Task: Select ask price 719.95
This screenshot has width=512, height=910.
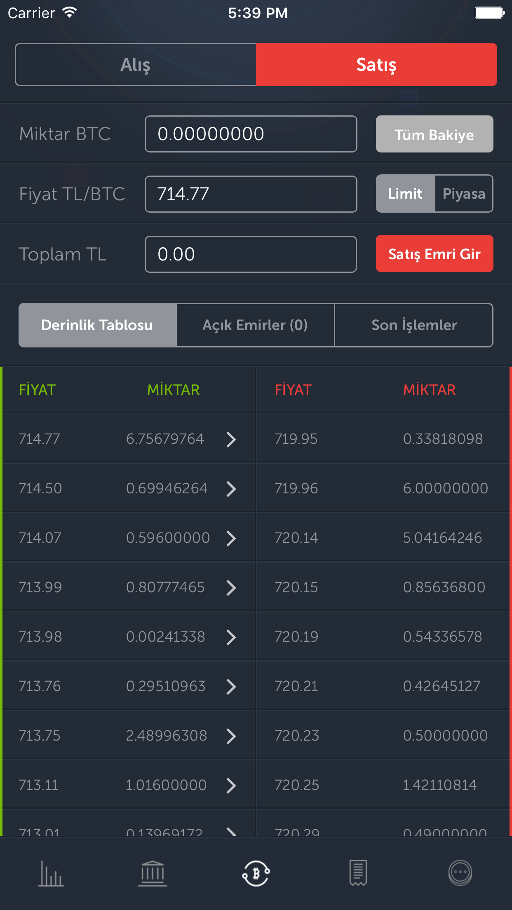Action: (296, 439)
